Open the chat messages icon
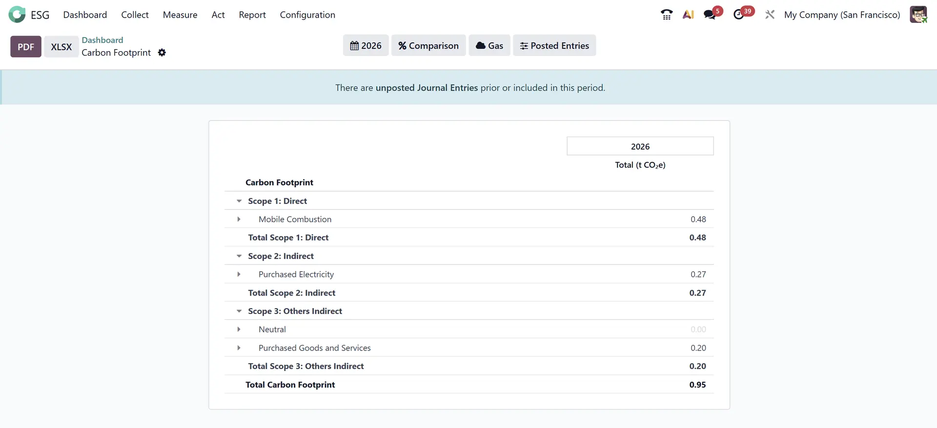The image size is (937, 428). (x=710, y=15)
